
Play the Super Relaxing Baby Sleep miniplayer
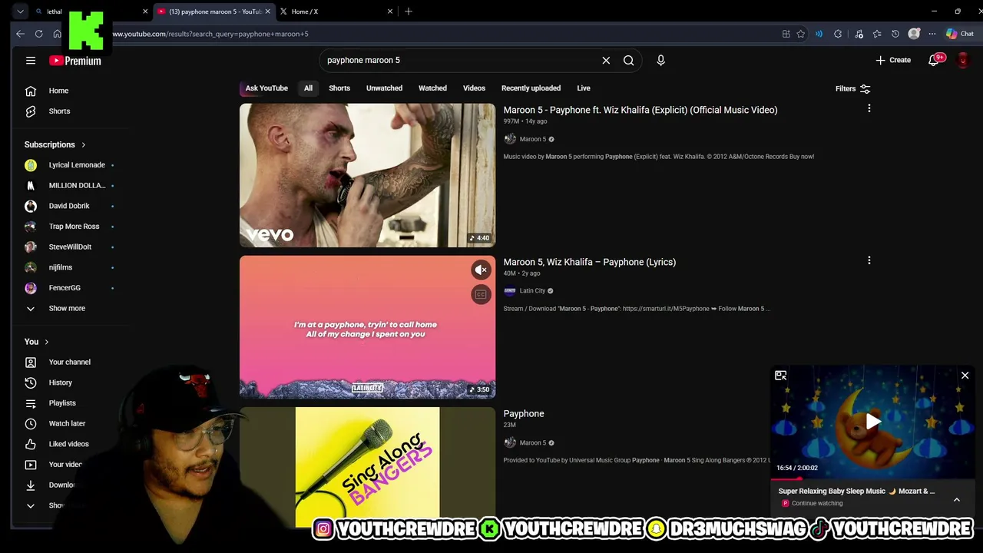coord(873,421)
